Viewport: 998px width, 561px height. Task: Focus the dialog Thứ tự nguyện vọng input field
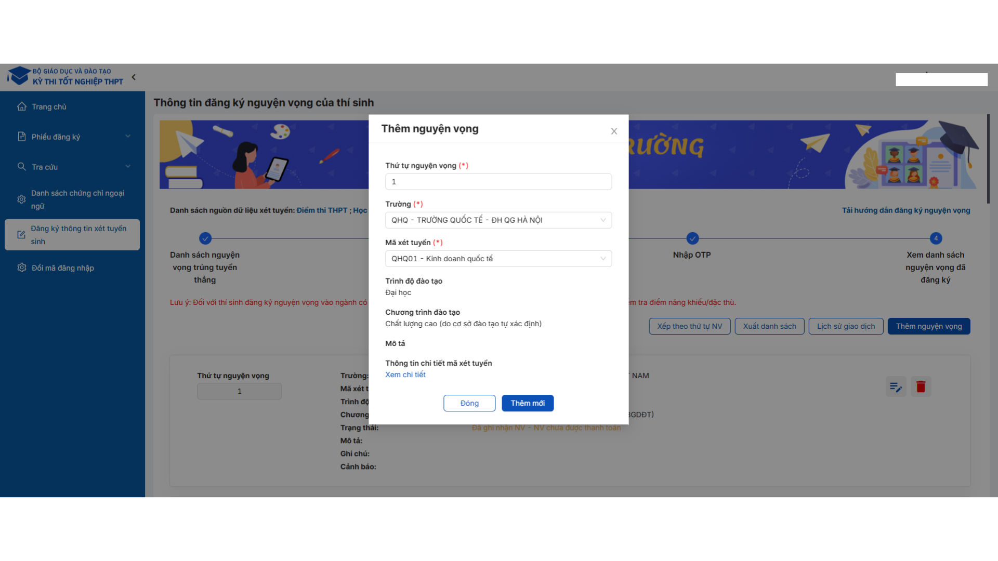(x=498, y=182)
